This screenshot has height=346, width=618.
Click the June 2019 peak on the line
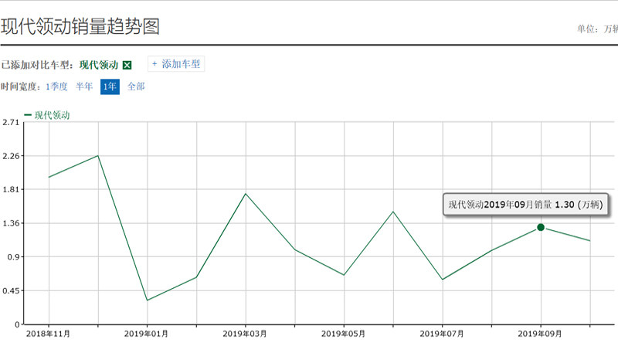tap(393, 211)
